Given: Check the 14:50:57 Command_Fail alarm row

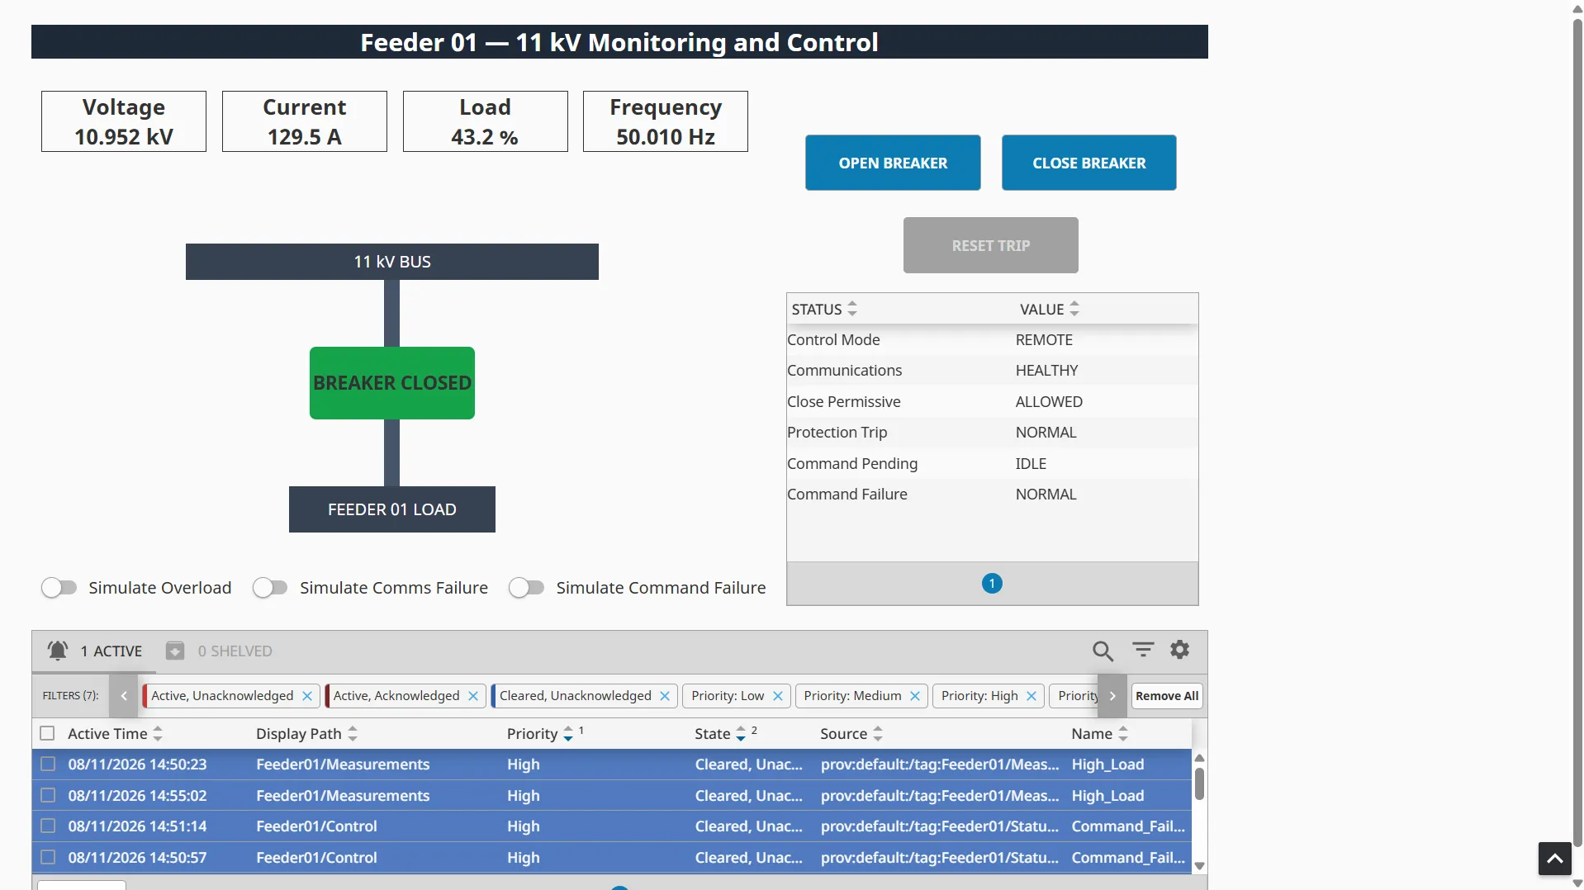Looking at the screenshot, I should pyautogui.click(x=48, y=858).
